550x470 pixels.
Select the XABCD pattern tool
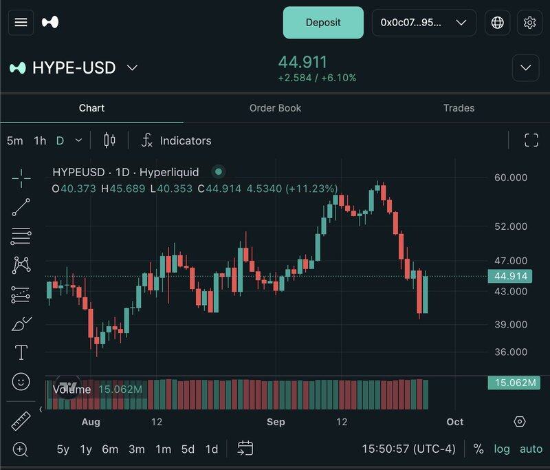point(21,265)
